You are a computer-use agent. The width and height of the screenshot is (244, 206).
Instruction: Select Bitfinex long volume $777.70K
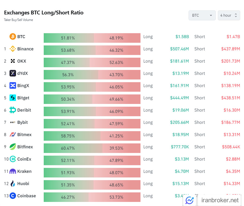click(180, 147)
